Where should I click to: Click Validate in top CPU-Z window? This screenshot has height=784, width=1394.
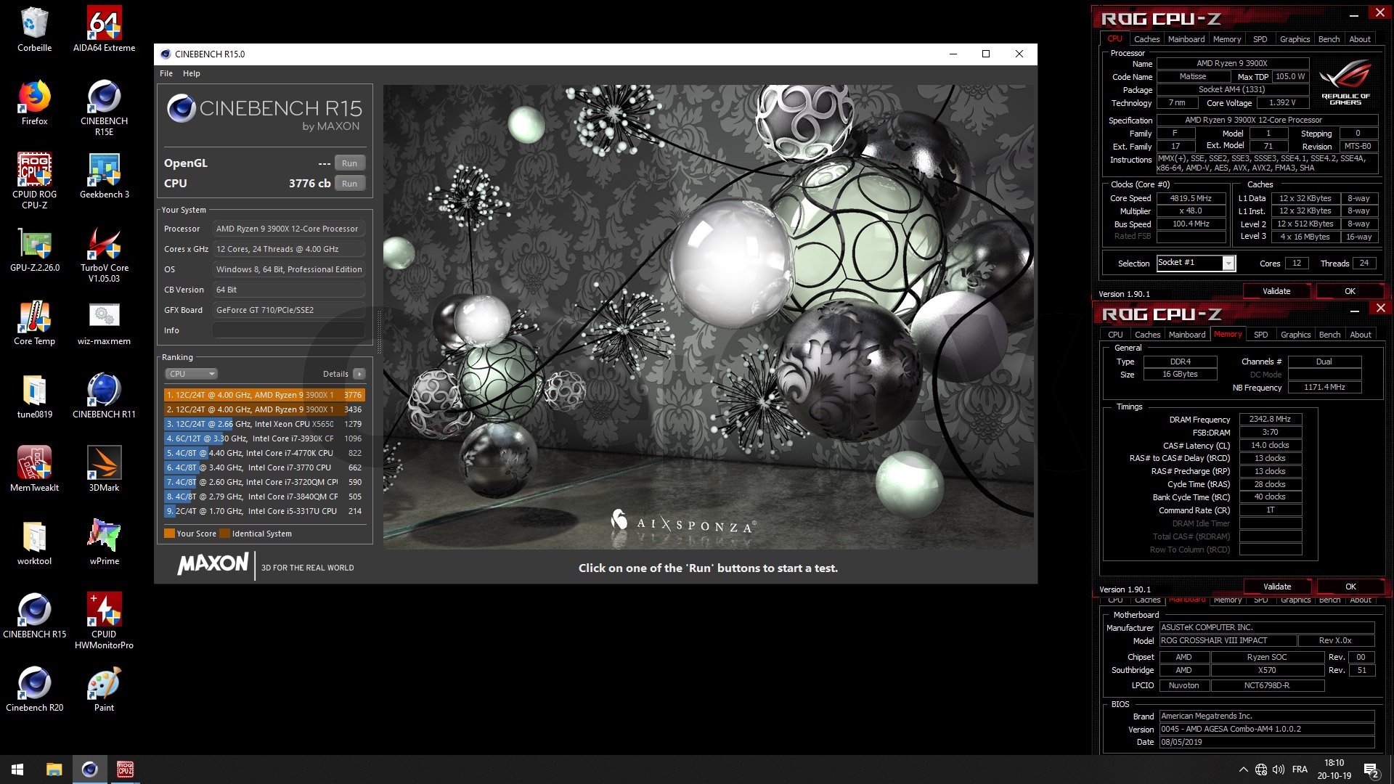point(1276,291)
